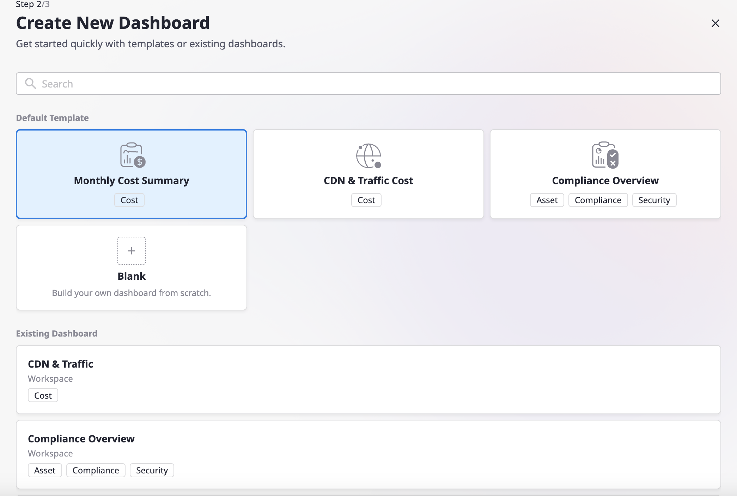
Task: Click the Compliance Overview clipboard-check icon
Action: (x=605, y=155)
